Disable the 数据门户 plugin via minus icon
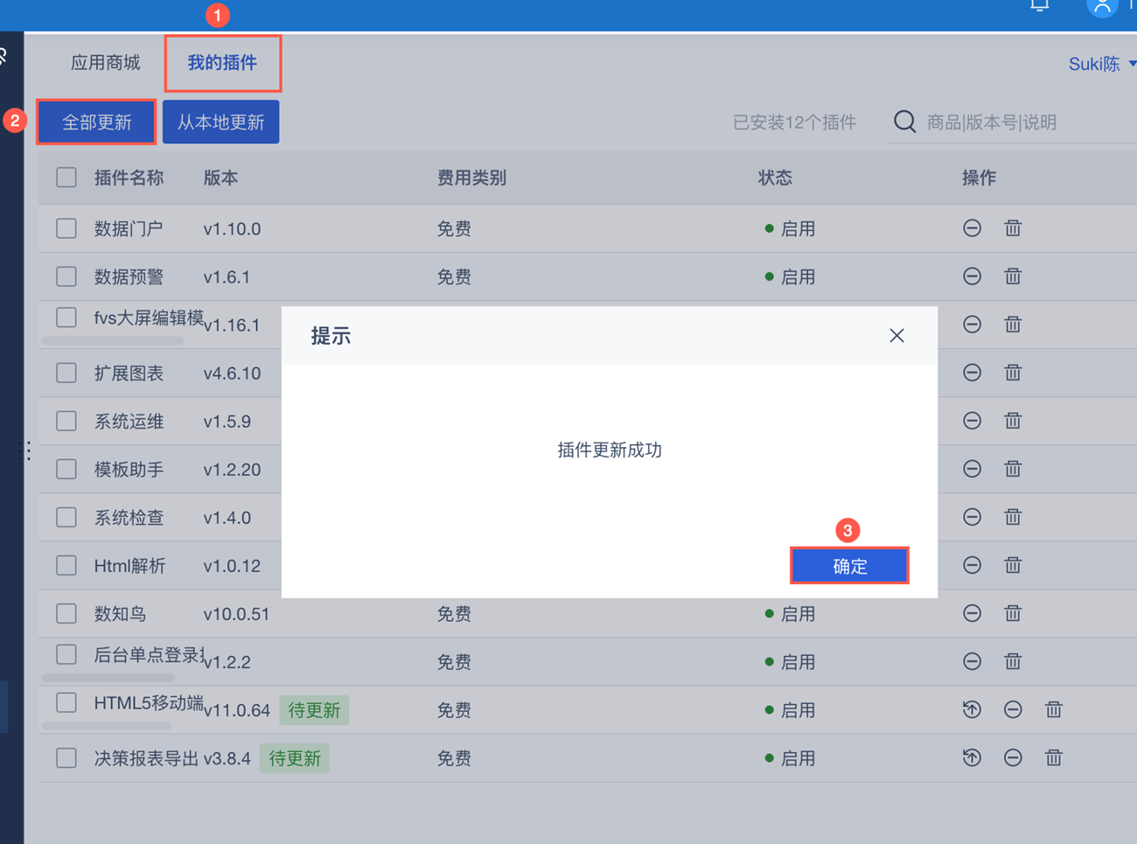This screenshot has height=844, width=1137. (x=972, y=228)
